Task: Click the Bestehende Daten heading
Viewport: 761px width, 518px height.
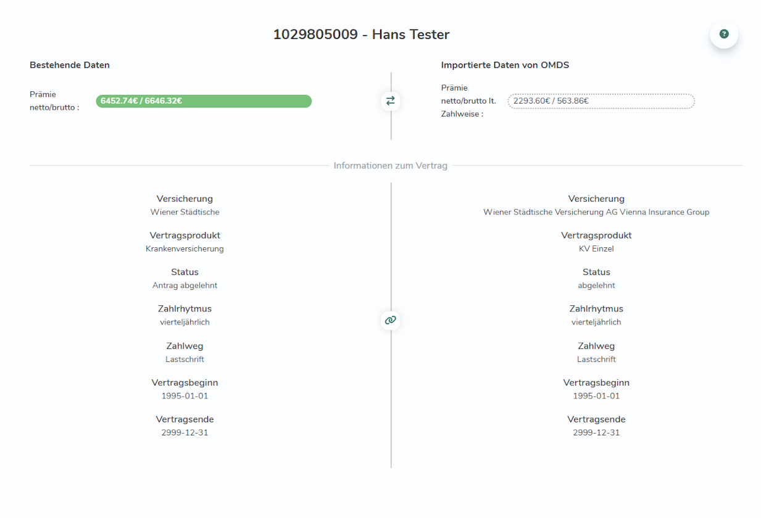Action: pyautogui.click(x=70, y=65)
